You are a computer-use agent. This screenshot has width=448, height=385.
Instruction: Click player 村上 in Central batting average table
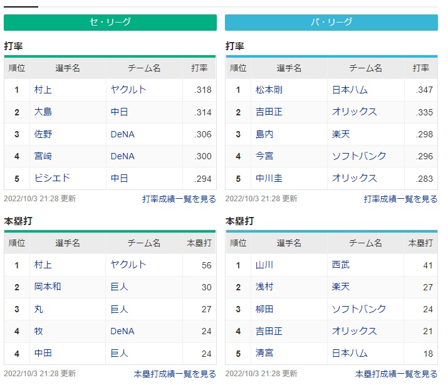pos(43,90)
